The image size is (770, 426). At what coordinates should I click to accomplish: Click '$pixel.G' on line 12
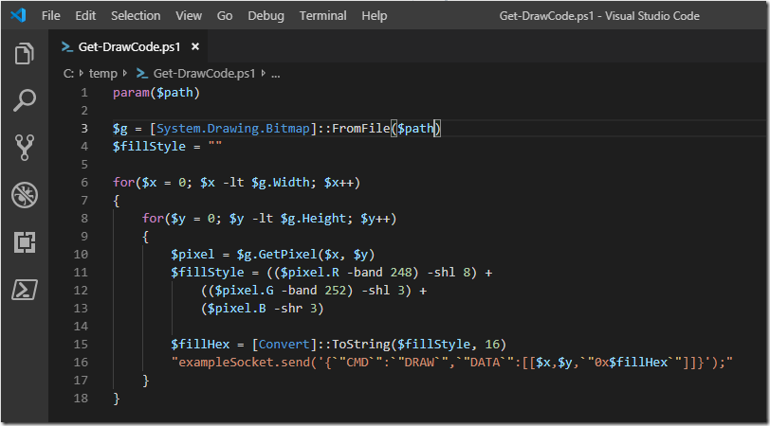coord(244,291)
